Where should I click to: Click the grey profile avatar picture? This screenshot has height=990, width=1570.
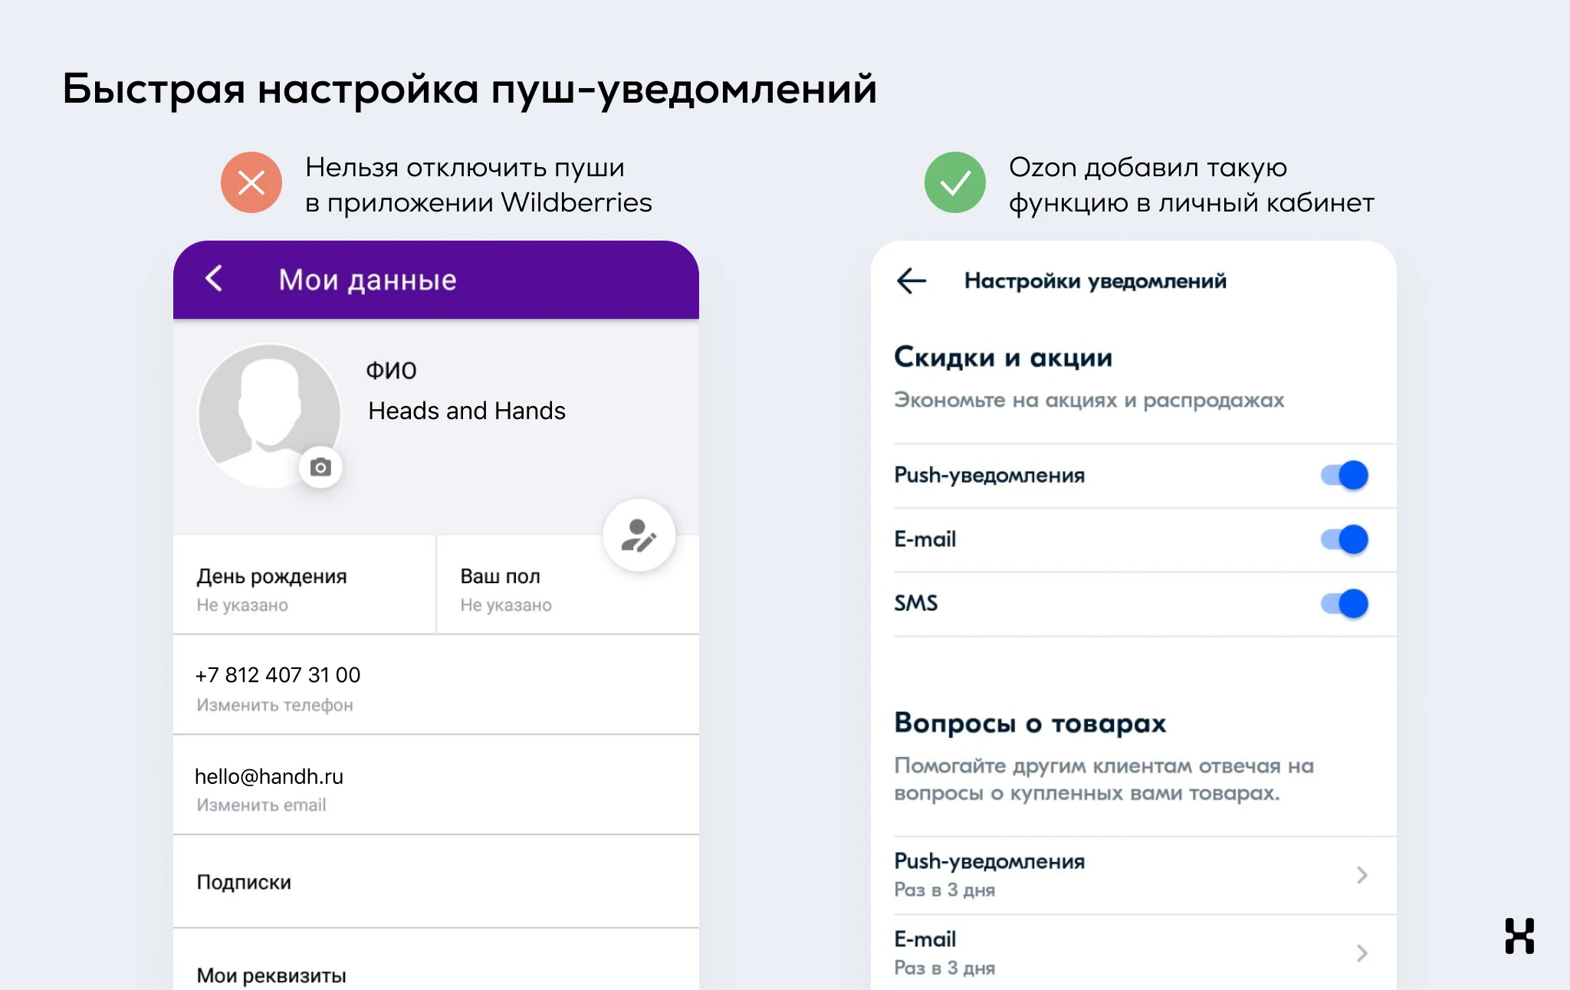pyautogui.click(x=269, y=415)
